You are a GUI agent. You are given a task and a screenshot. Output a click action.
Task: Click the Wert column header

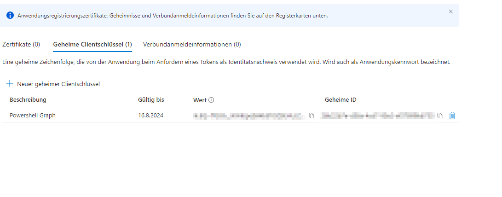pos(200,100)
